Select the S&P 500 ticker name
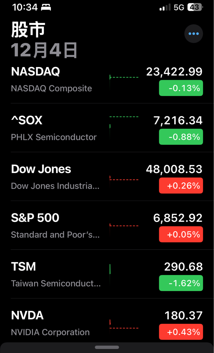 coord(35,218)
